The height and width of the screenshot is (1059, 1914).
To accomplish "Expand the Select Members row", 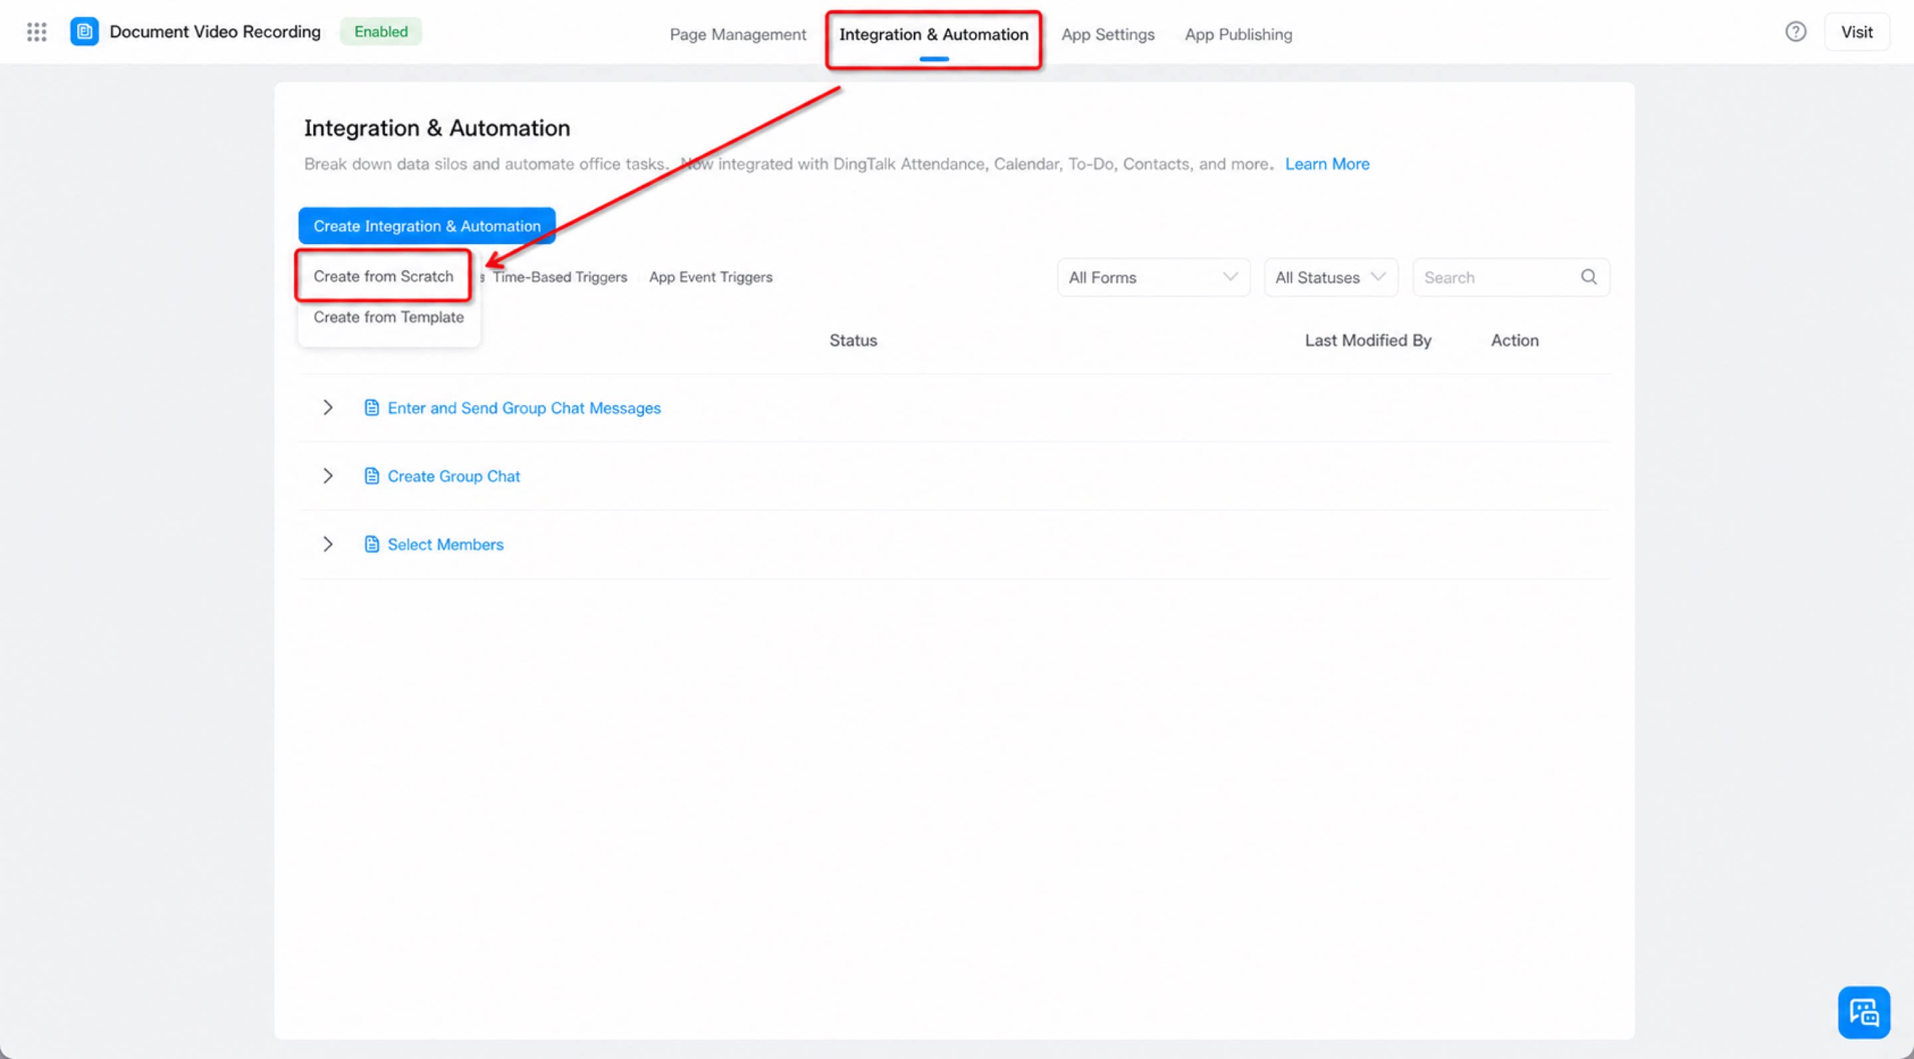I will tap(328, 544).
